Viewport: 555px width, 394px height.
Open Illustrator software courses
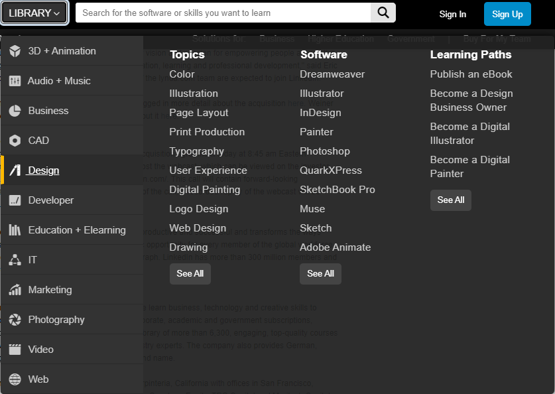[x=322, y=94]
